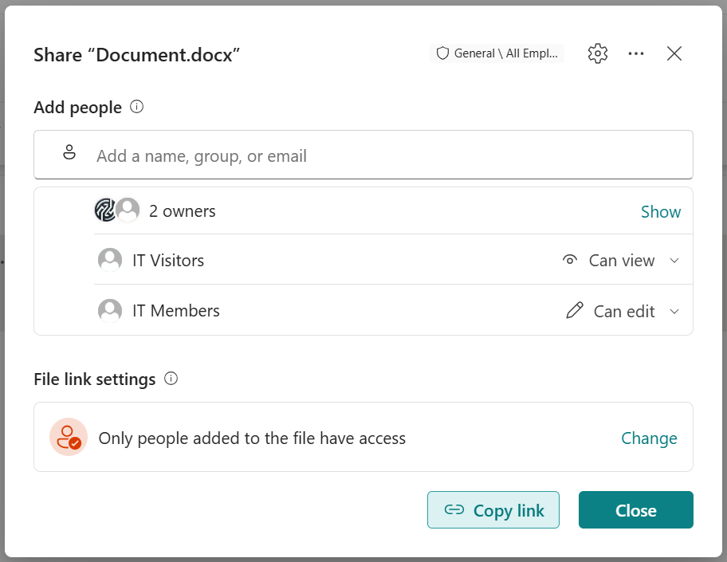Click the restricted access people icon

[x=69, y=437]
